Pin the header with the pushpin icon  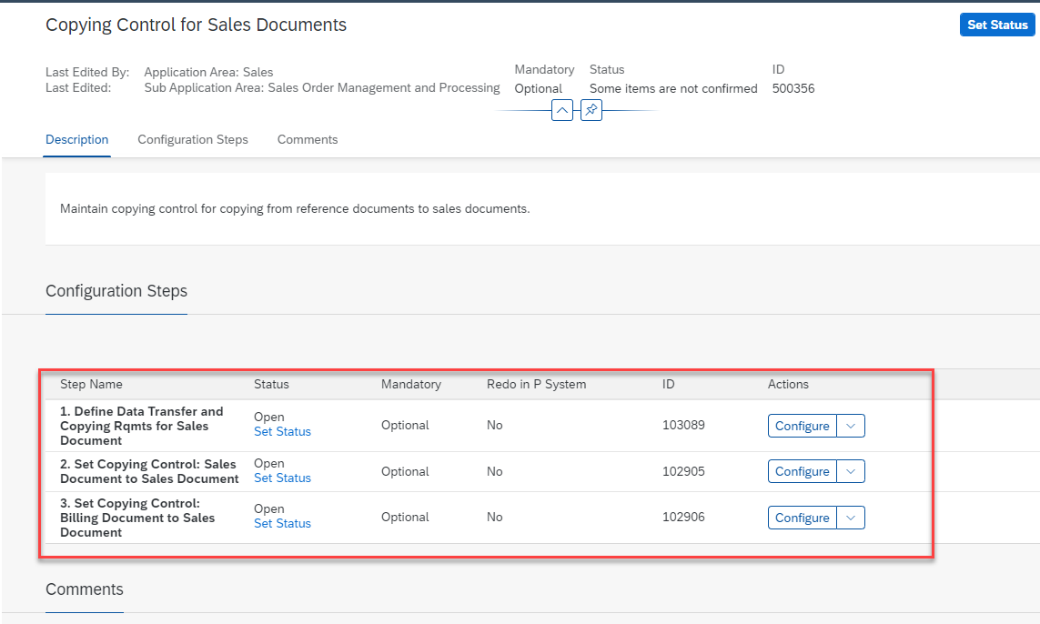tap(591, 111)
